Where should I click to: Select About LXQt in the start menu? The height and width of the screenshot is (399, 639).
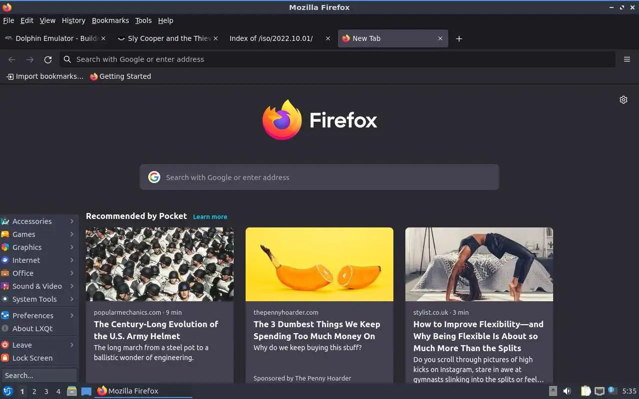click(x=39, y=329)
